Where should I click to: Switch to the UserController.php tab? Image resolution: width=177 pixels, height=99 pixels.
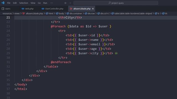point(54,9)
